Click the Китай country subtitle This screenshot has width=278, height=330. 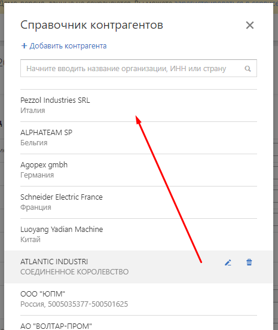coord(30,240)
